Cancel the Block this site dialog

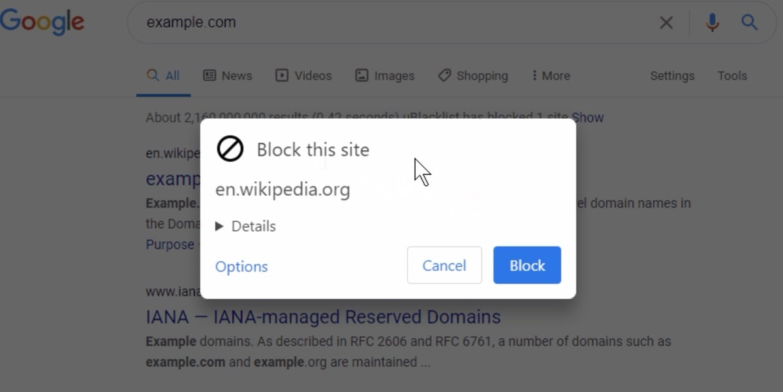point(444,265)
